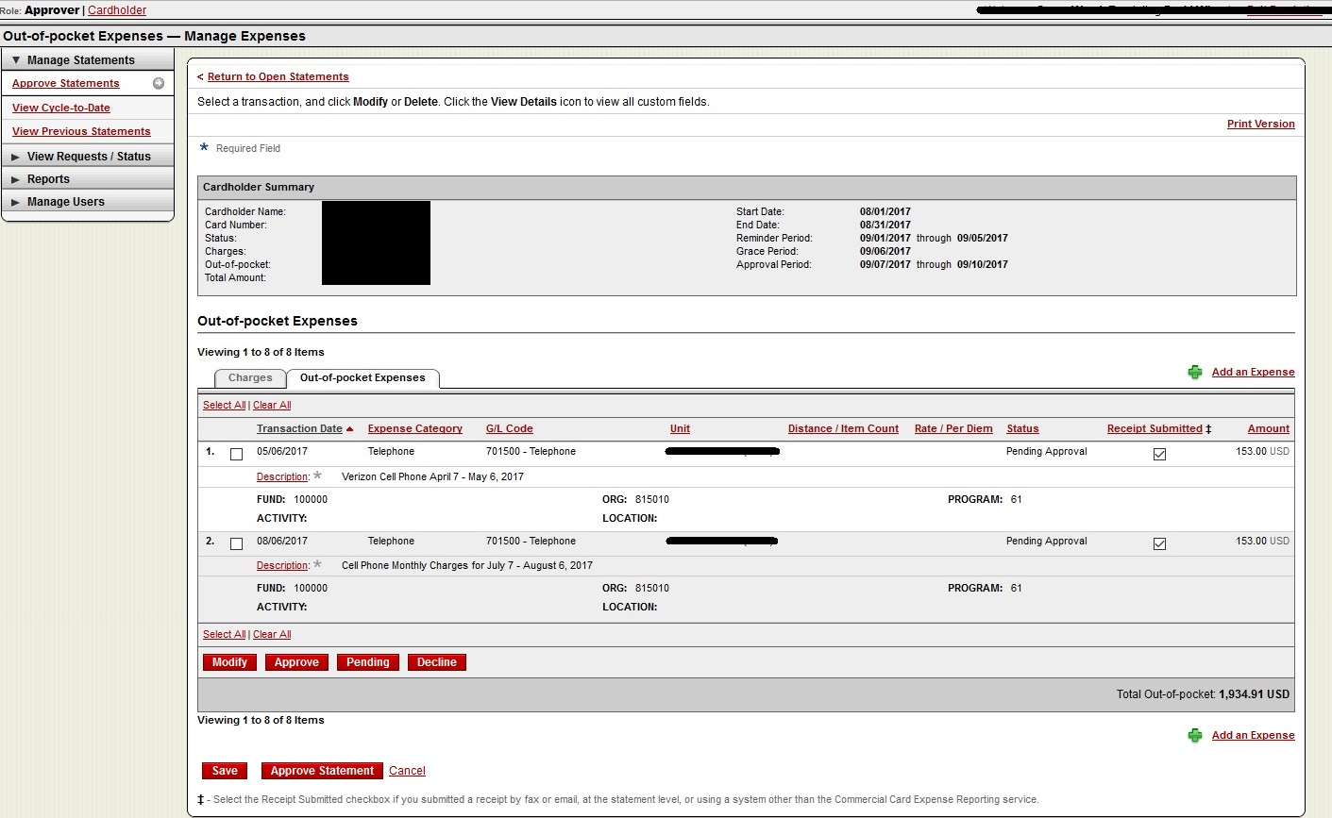The width and height of the screenshot is (1332, 818).
Task: Select transaction date 08/06/2017 cell
Action: coord(282,541)
